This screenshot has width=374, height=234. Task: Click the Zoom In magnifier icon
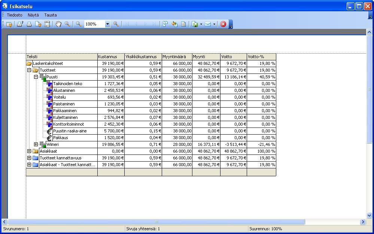coord(116,24)
